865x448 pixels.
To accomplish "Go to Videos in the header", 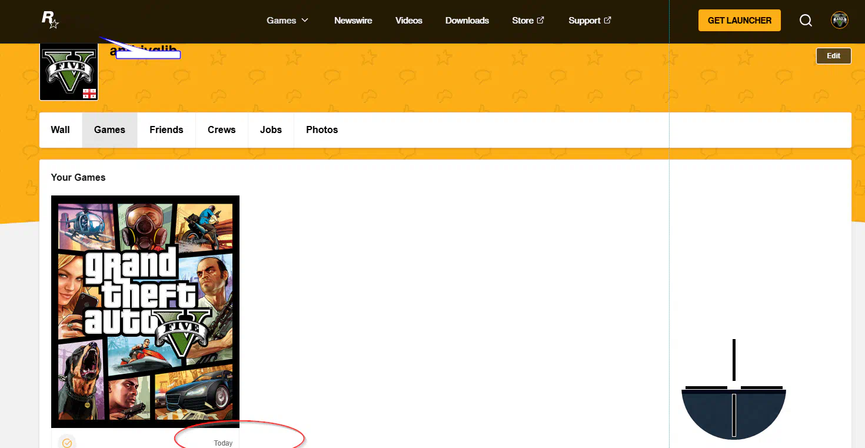I will pos(409,21).
